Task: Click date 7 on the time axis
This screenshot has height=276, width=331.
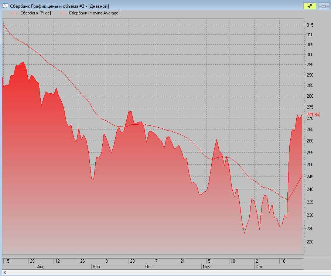Action: tap(156, 261)
